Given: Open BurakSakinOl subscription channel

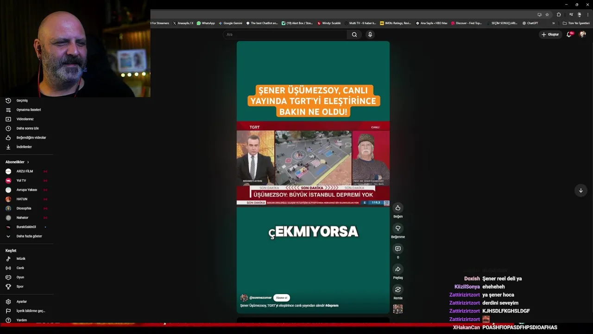Looking at the screenshot, I should (x=26, y=227).
